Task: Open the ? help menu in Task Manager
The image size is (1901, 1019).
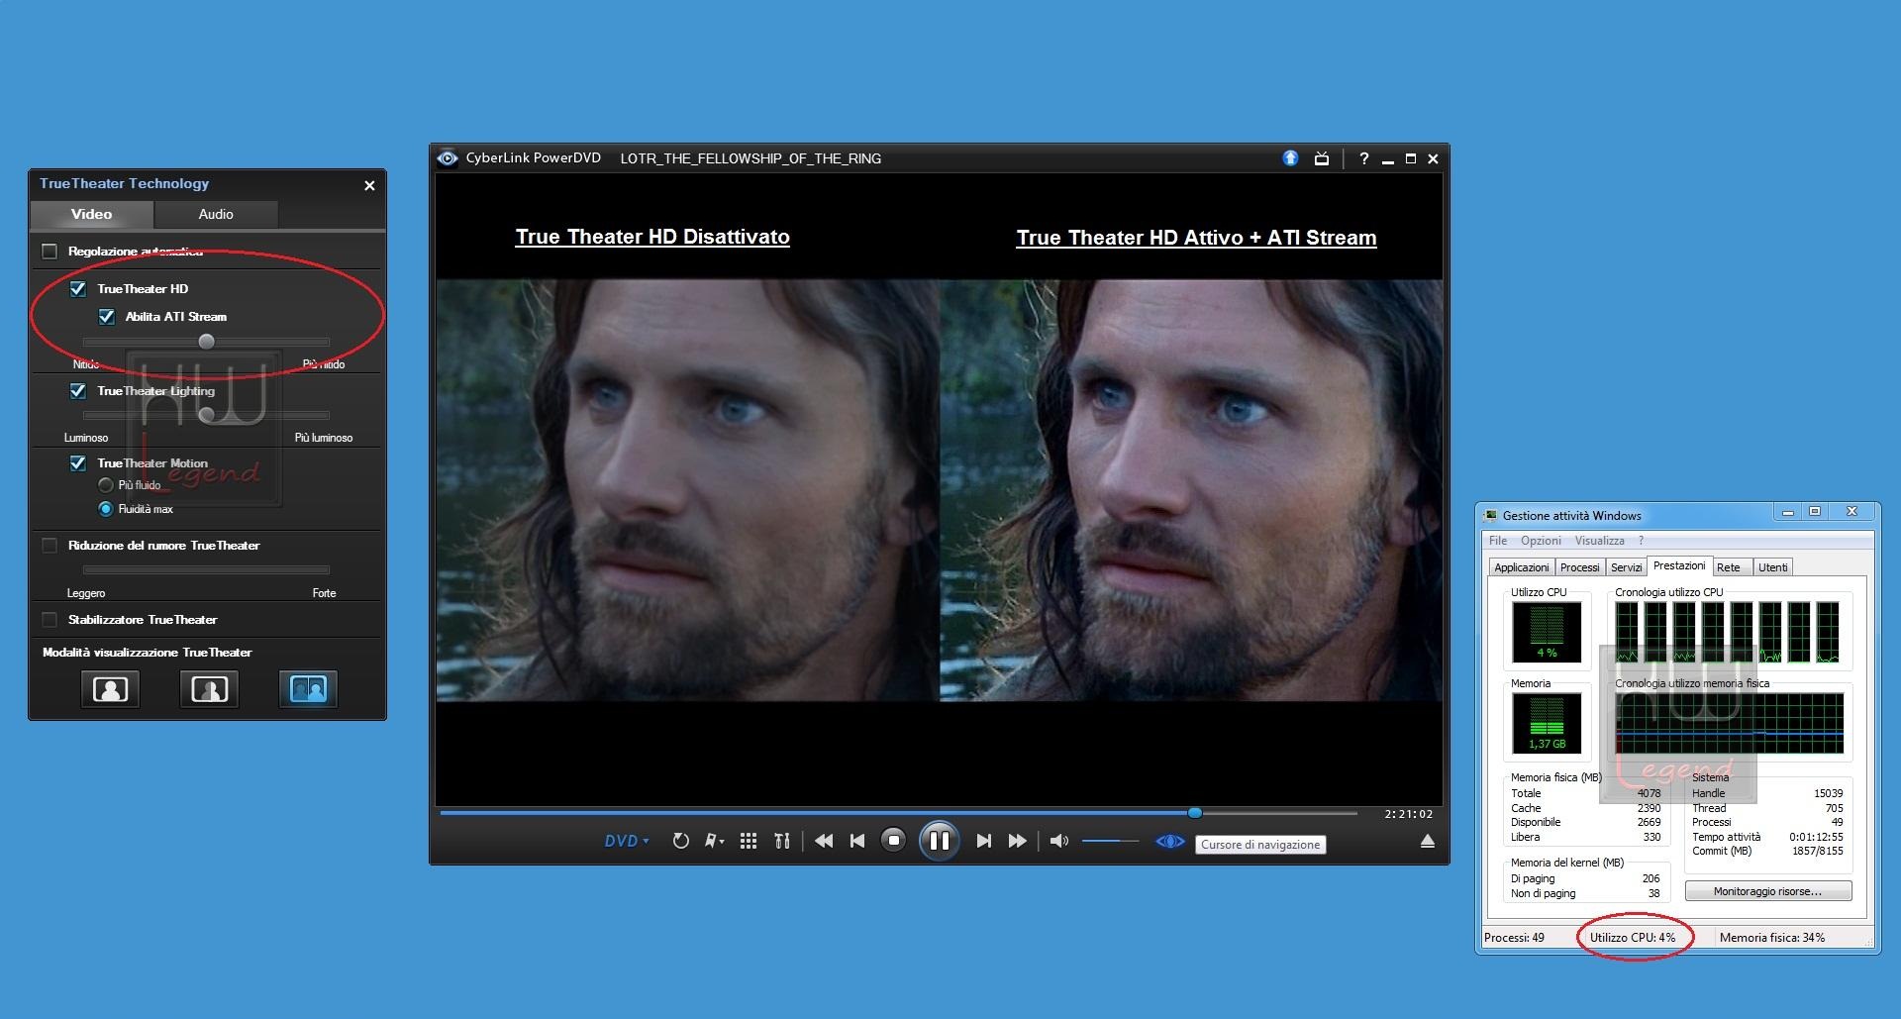Action: click(1641, 541)
